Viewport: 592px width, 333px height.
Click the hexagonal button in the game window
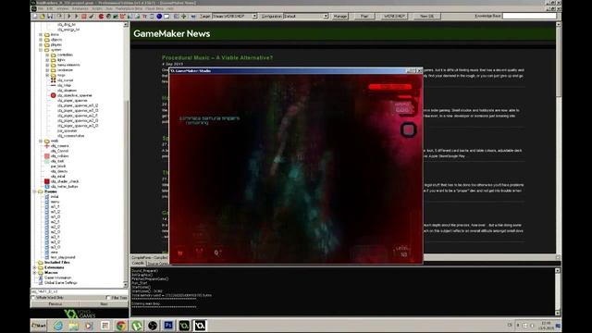point(408,129)
